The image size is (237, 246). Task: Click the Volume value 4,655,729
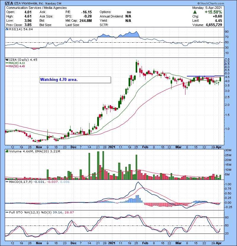click(x=214, y=25)
